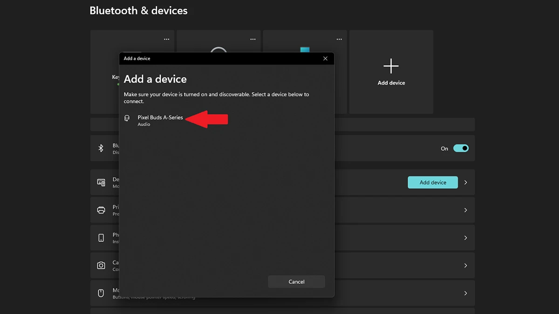This screenshot has height=314, width=559.
Task: Click the On label beside Bluetooth toggle
Action: 444,149
